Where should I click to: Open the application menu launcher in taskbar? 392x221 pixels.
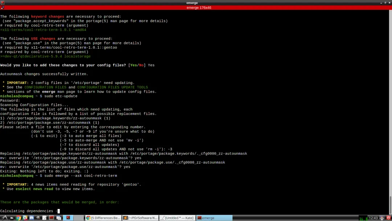pyautogui.click(x=4, y=218)
